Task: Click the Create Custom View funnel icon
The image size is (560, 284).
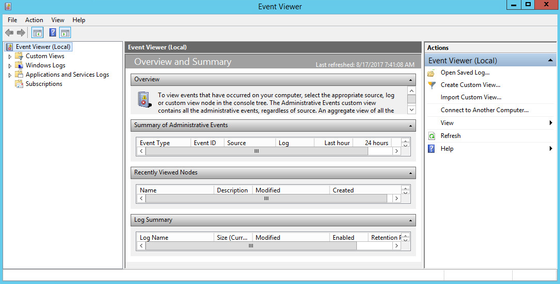Action: 431,85
